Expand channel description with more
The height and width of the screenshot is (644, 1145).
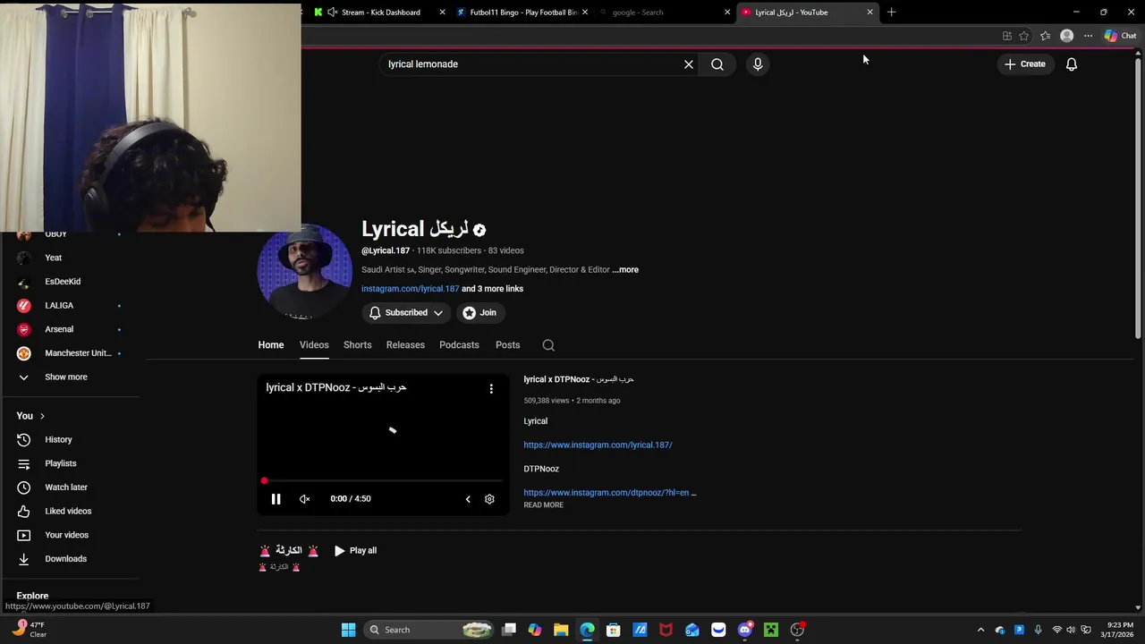[625, 270]
